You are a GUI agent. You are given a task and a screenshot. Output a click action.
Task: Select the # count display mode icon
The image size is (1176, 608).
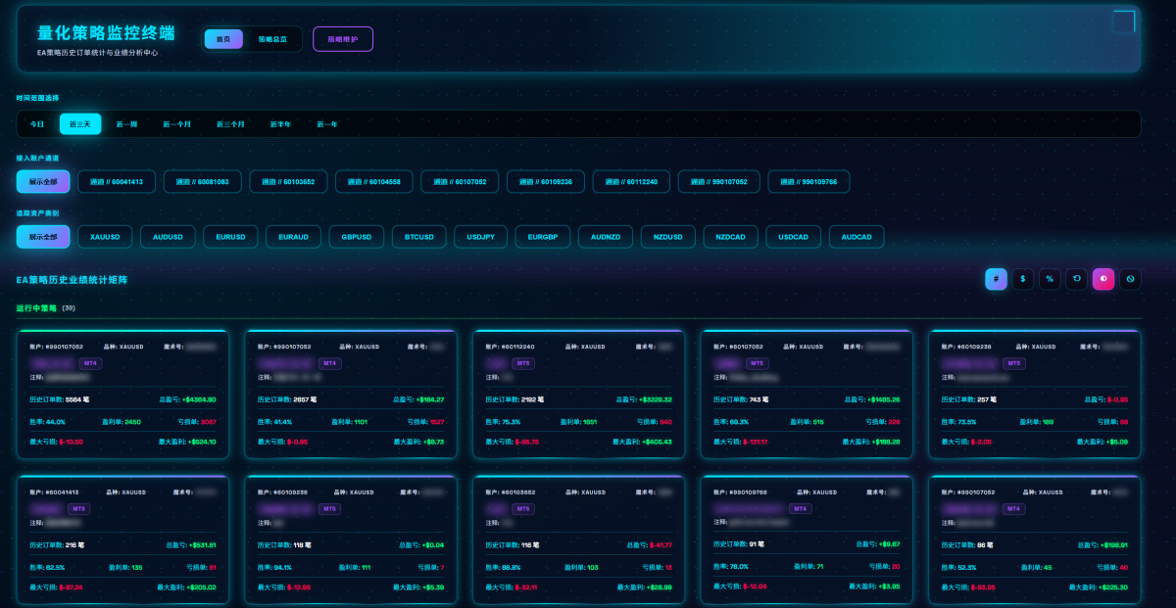996,279
